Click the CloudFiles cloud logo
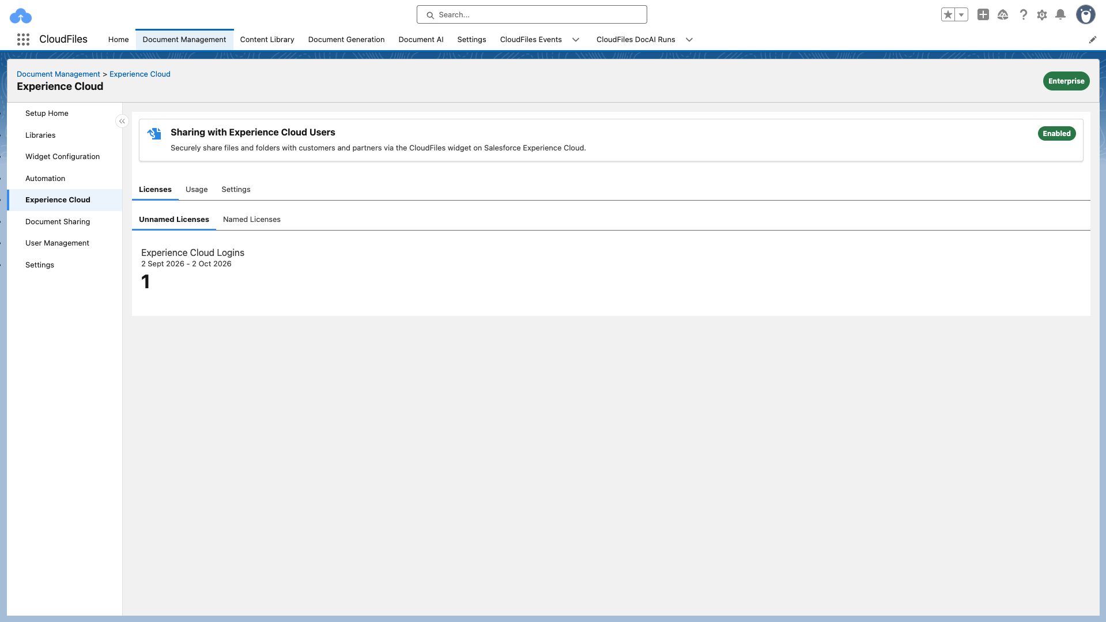Image resolution: width=1106 pixels, height=622 pixels. tap(21, 16)
